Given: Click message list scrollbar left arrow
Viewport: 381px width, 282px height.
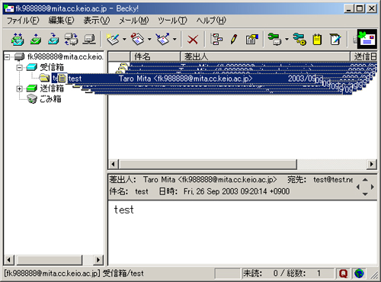Looking at the screenshot, I should click(x=113, y=164).
